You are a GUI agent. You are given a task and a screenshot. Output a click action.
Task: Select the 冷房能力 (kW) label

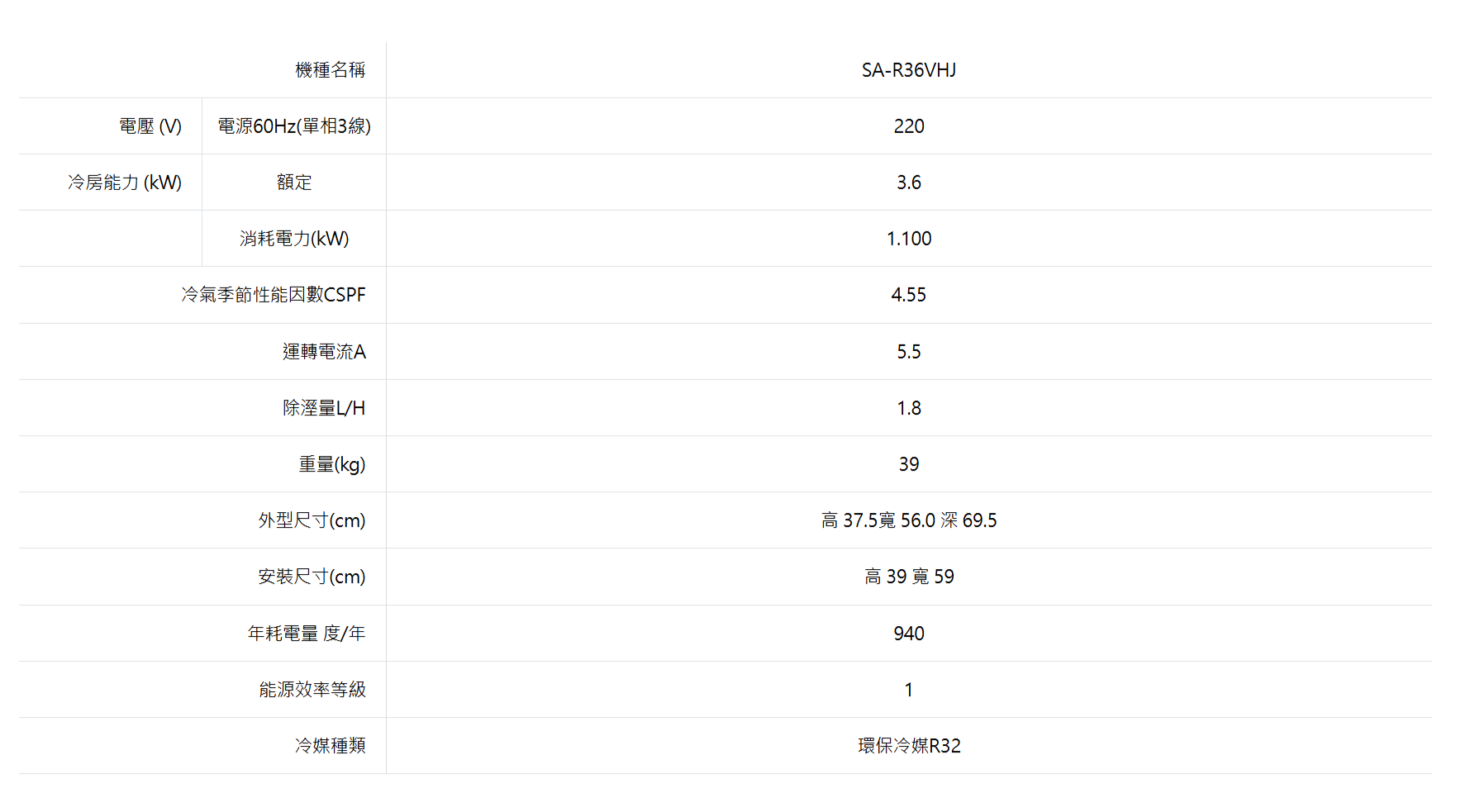click(x=125, y=183)
